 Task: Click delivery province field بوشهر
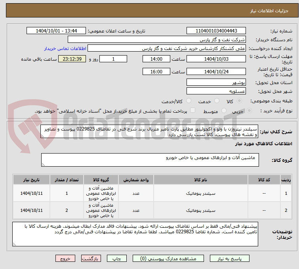tap(216, 83)
